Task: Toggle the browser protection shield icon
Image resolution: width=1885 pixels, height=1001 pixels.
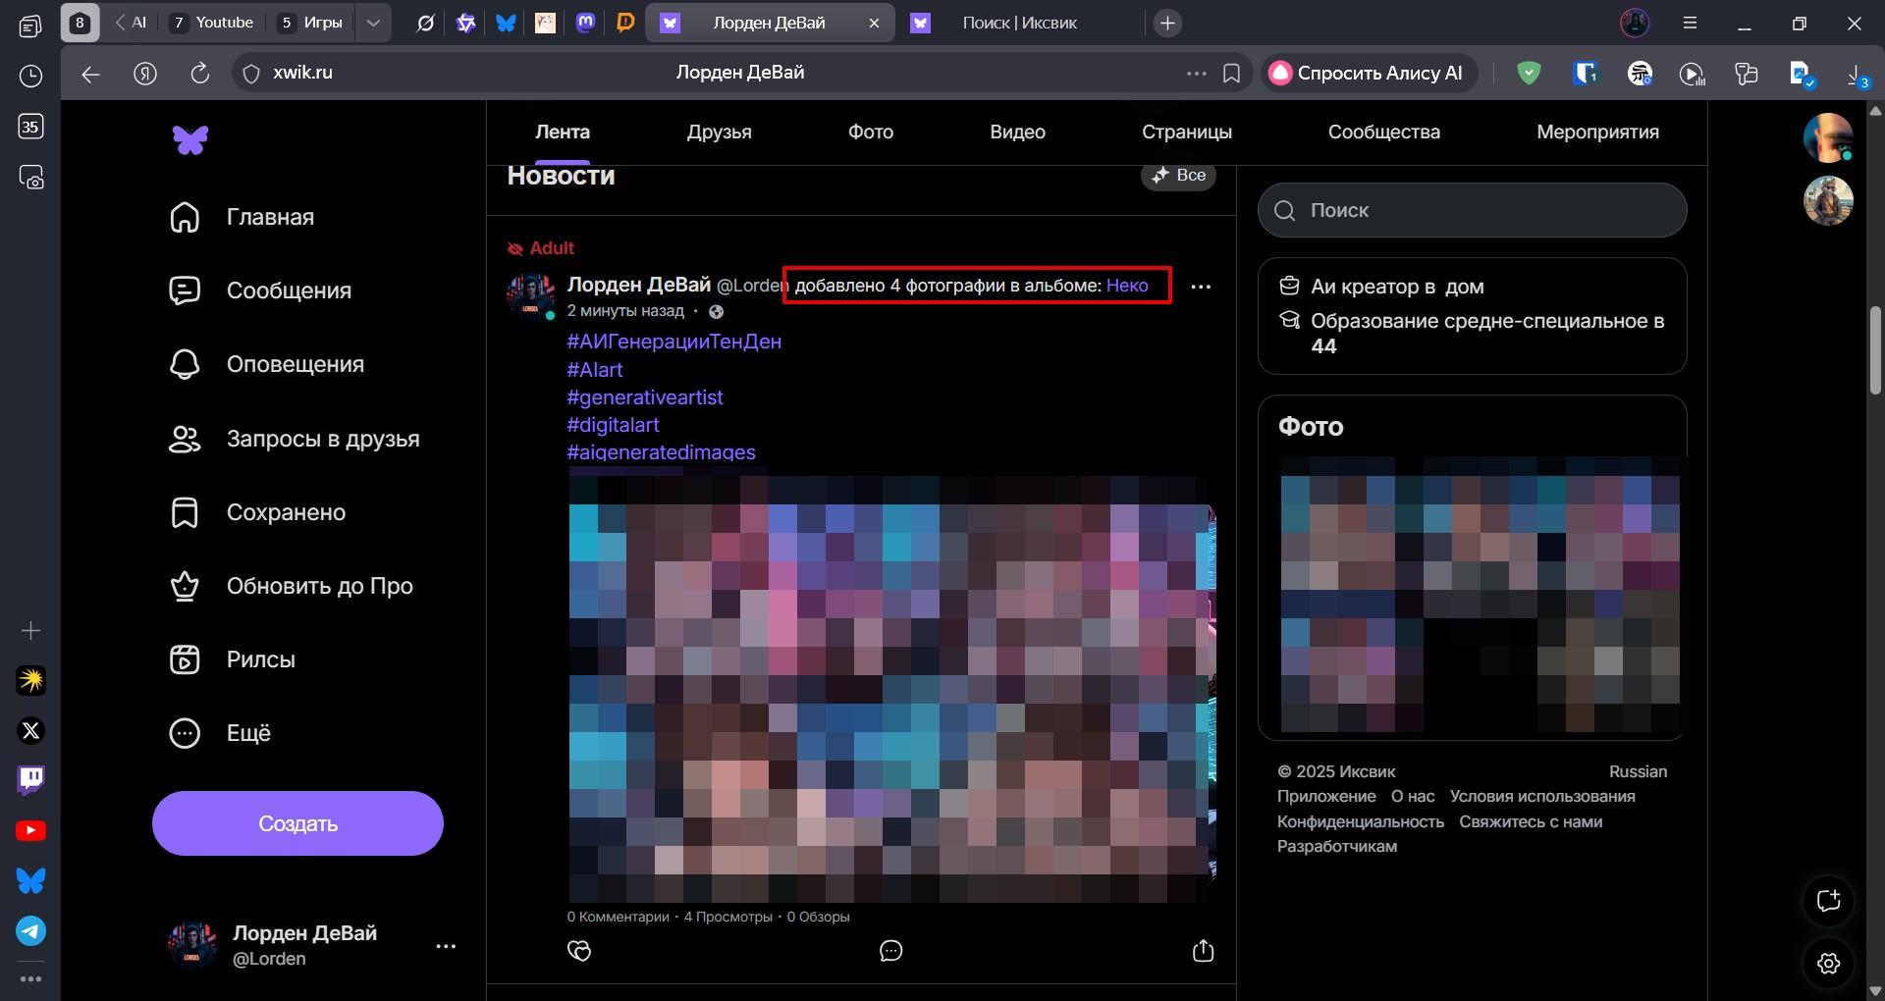Action: coord(1529,73)
